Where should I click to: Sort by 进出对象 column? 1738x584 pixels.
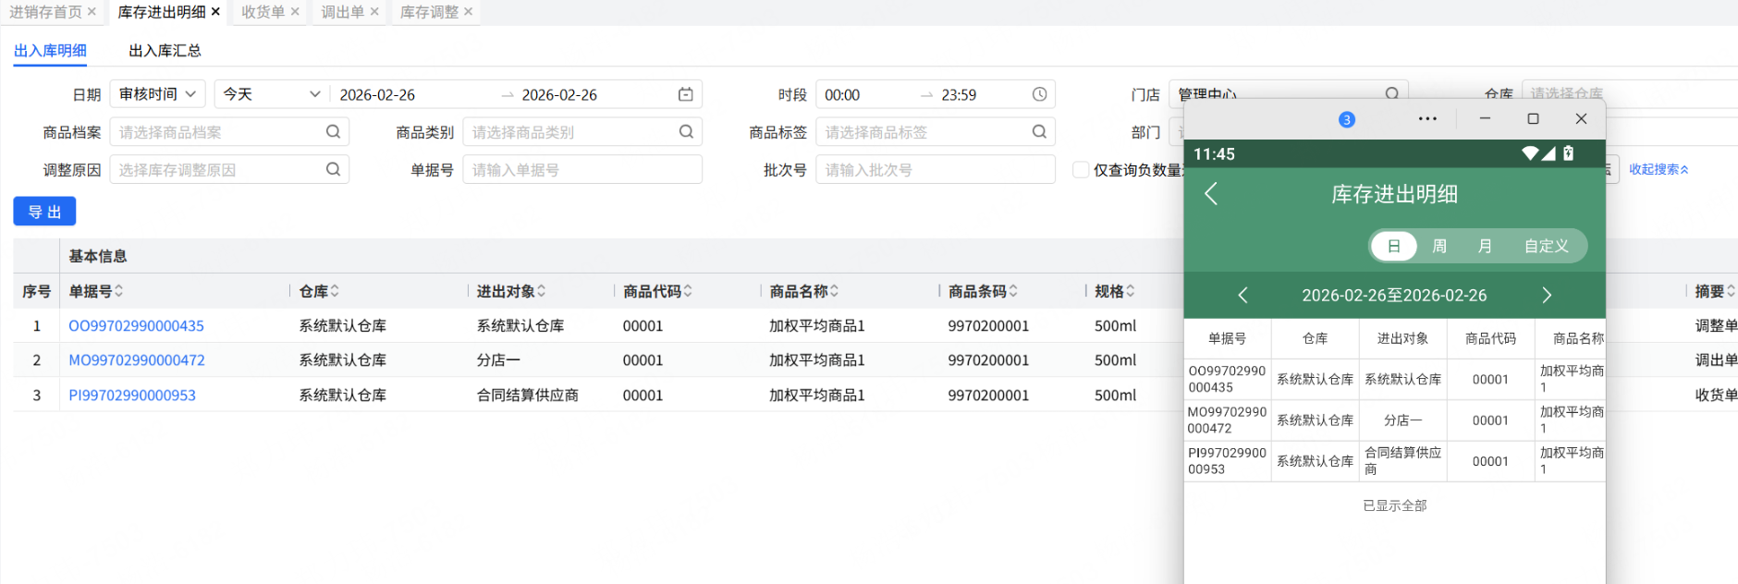point(542,291)
